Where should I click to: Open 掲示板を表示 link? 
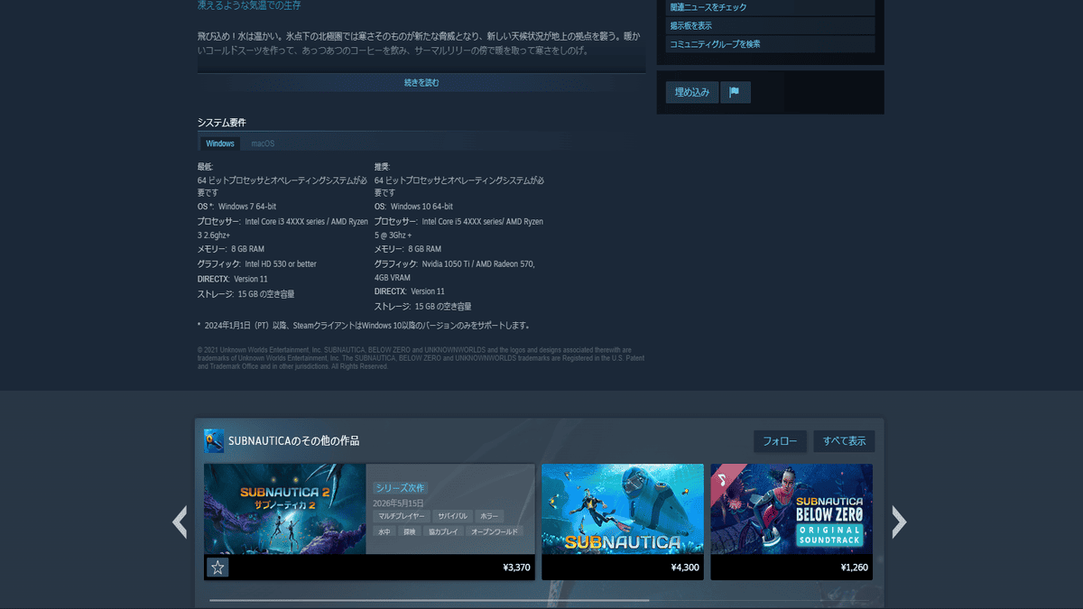(x=771, y=25)
